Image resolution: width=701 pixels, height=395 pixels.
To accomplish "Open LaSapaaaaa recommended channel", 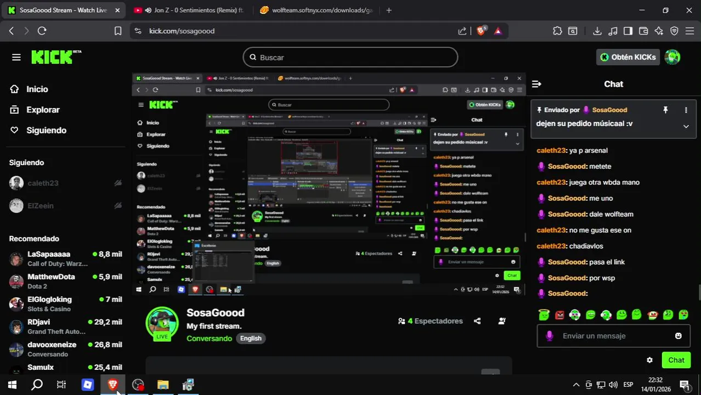I will [x=66, y=258].
